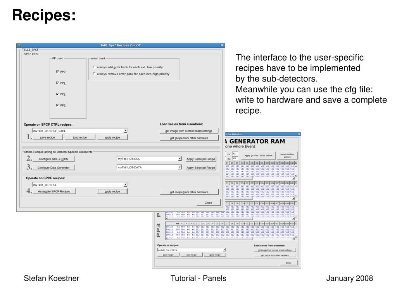Click get image from current board settings in DataGen window
The width and height of the screenshot is (397, 298).
pos(275,250)
